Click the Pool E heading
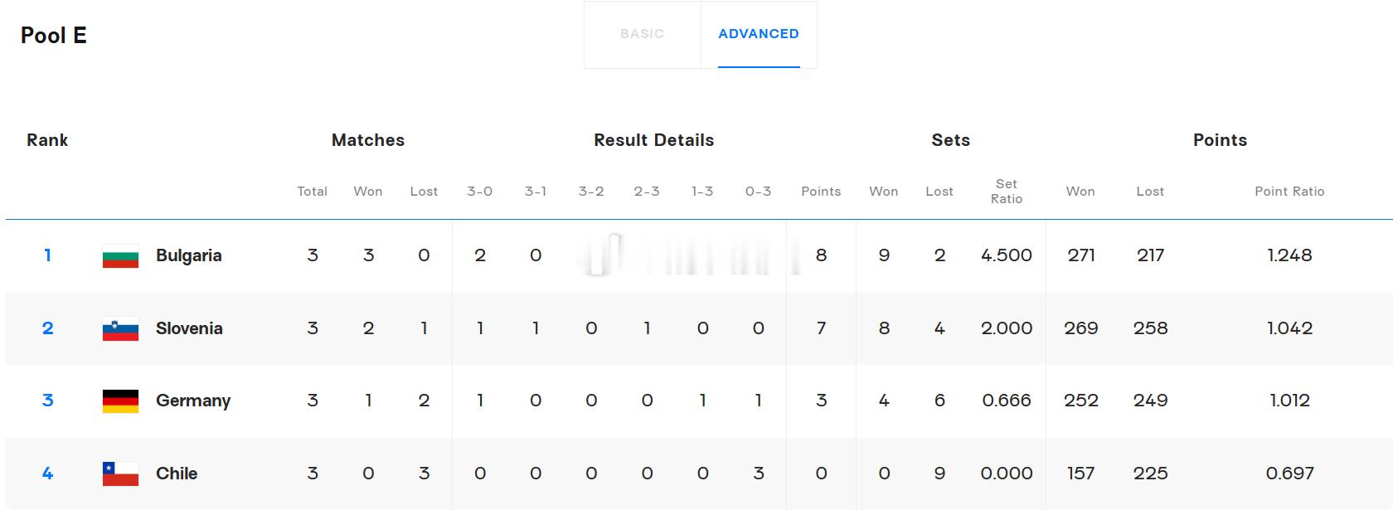This screenshot has width=1393, height=510. 54,36
